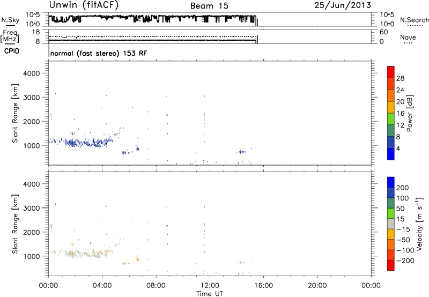Pick the gray -15 to 15 velocity segment
This screenshot has height=297, width=429.
[x=391, y=224]
